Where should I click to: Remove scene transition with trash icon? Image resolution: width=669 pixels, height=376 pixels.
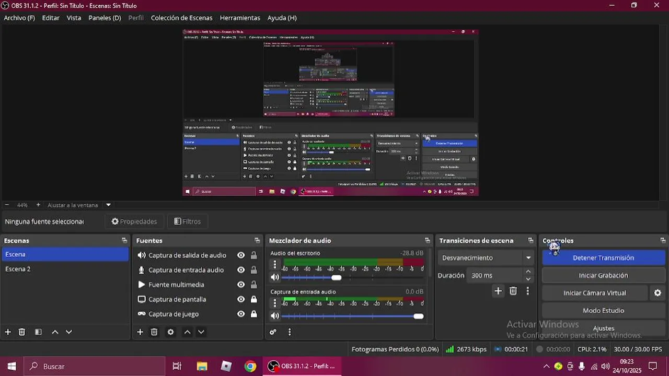[x=513, y=291]
